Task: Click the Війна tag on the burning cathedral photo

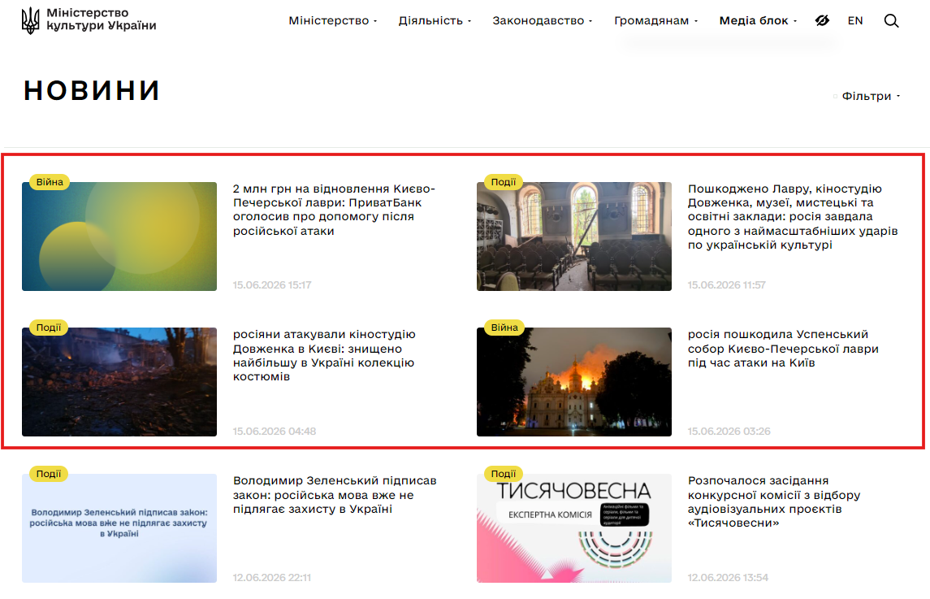Action: pyautogui.click(x=504, y=327)
